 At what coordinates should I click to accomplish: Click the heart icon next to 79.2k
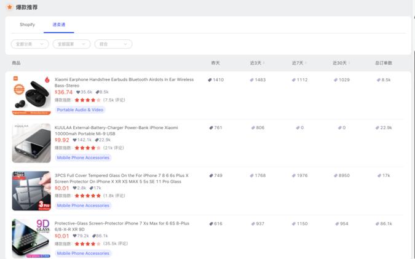coord(75,236)
